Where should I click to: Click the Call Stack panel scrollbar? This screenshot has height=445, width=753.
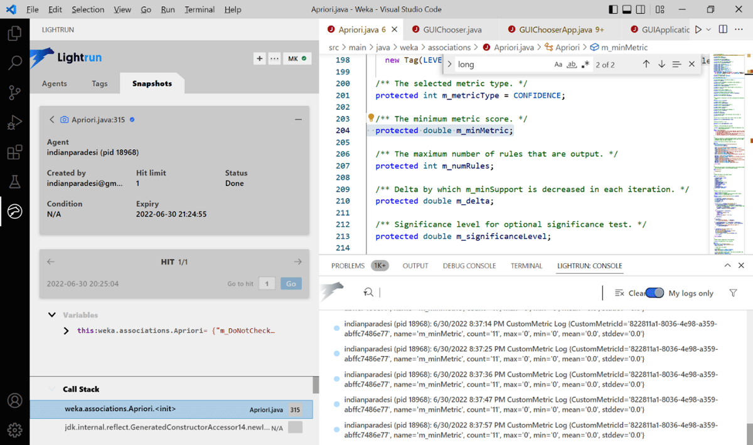click(315, 384)
